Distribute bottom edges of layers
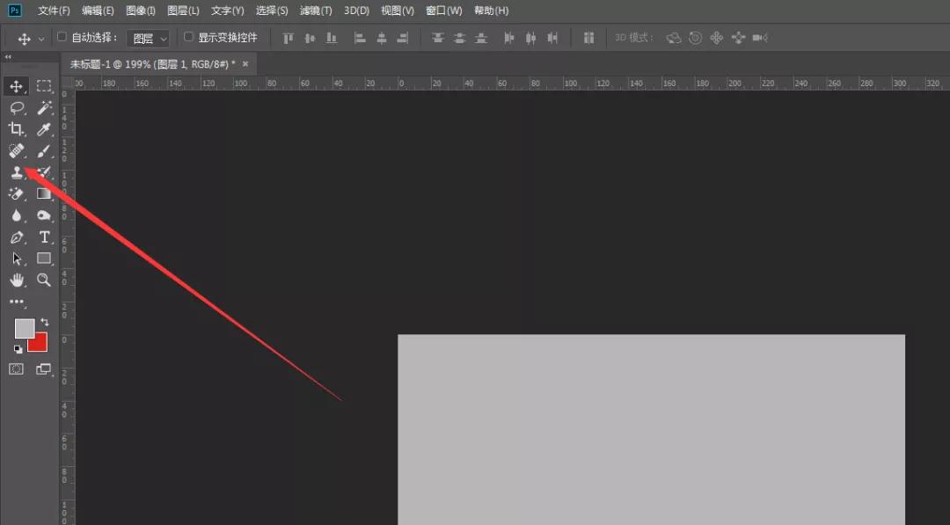The width and height of the screenshot is (950, 525). (481, 38)
